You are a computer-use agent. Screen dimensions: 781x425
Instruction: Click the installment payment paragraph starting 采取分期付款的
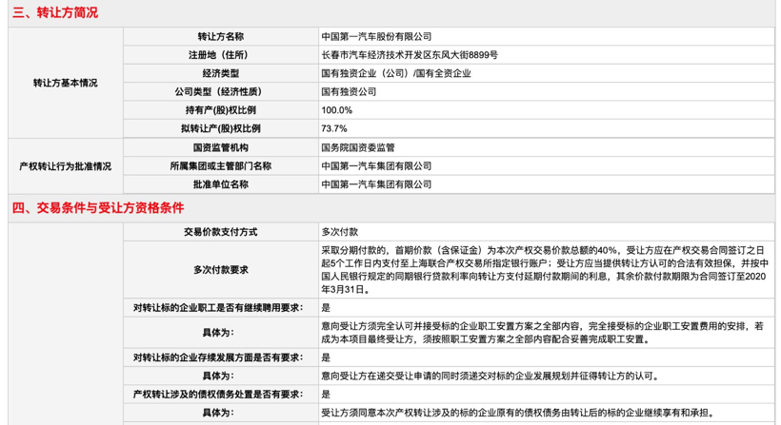(x=544, y=270)
